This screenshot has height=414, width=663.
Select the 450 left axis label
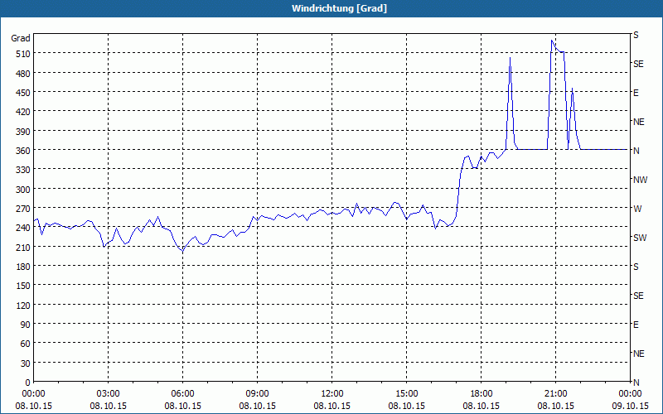(x=23, y=93)
